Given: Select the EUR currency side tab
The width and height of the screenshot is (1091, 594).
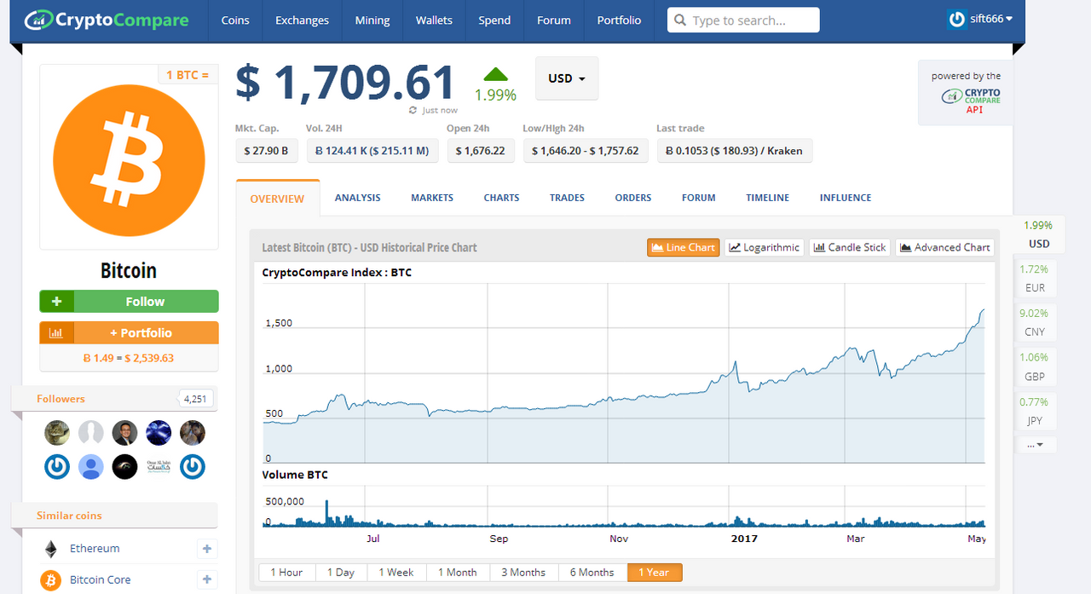Looking at the screenshot, I should 1036,279.
